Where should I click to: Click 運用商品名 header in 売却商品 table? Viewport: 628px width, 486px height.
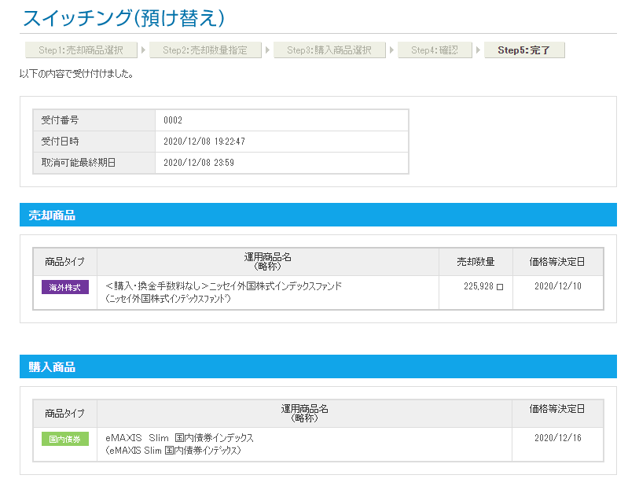[268, 262]
